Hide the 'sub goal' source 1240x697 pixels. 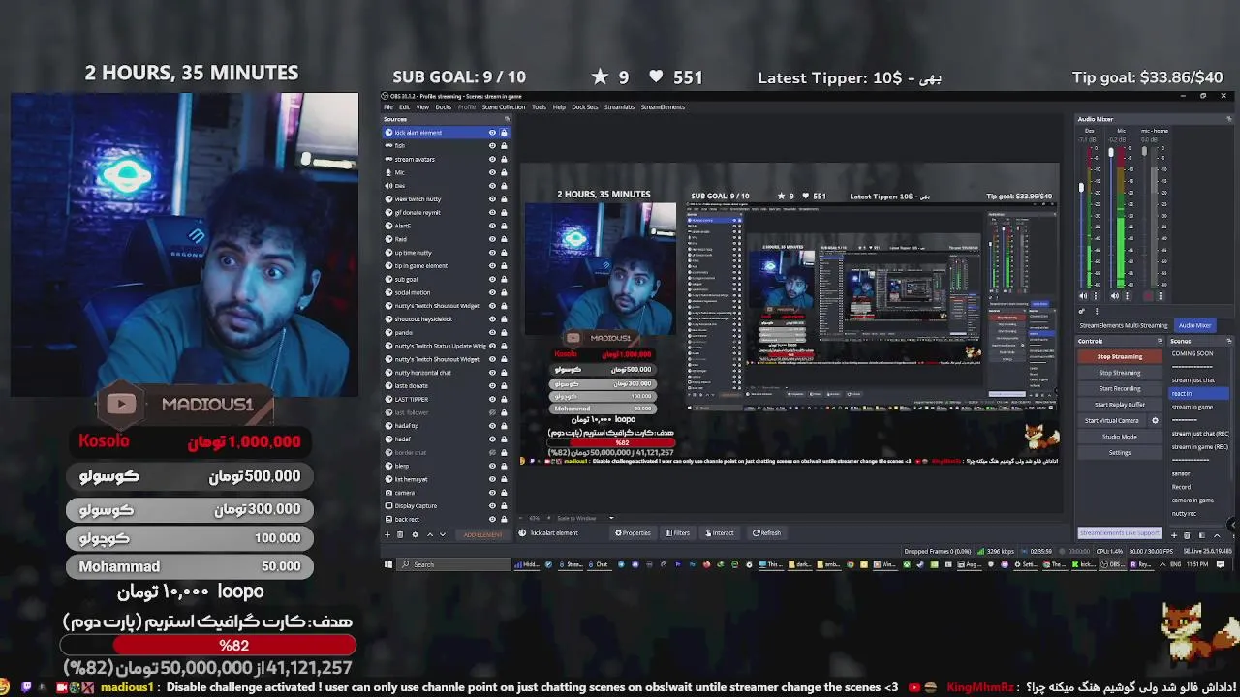point(492,279)
